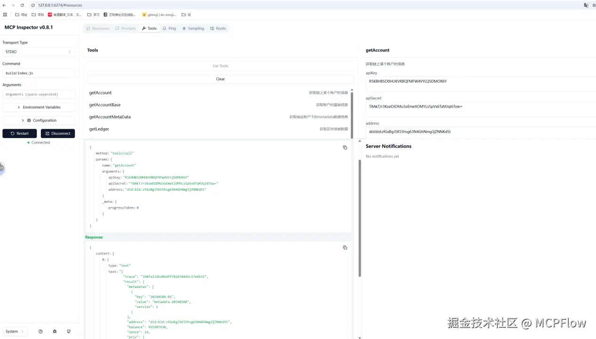Click the Server Notifications heading
596x339 pixels.
coord(389,146)
